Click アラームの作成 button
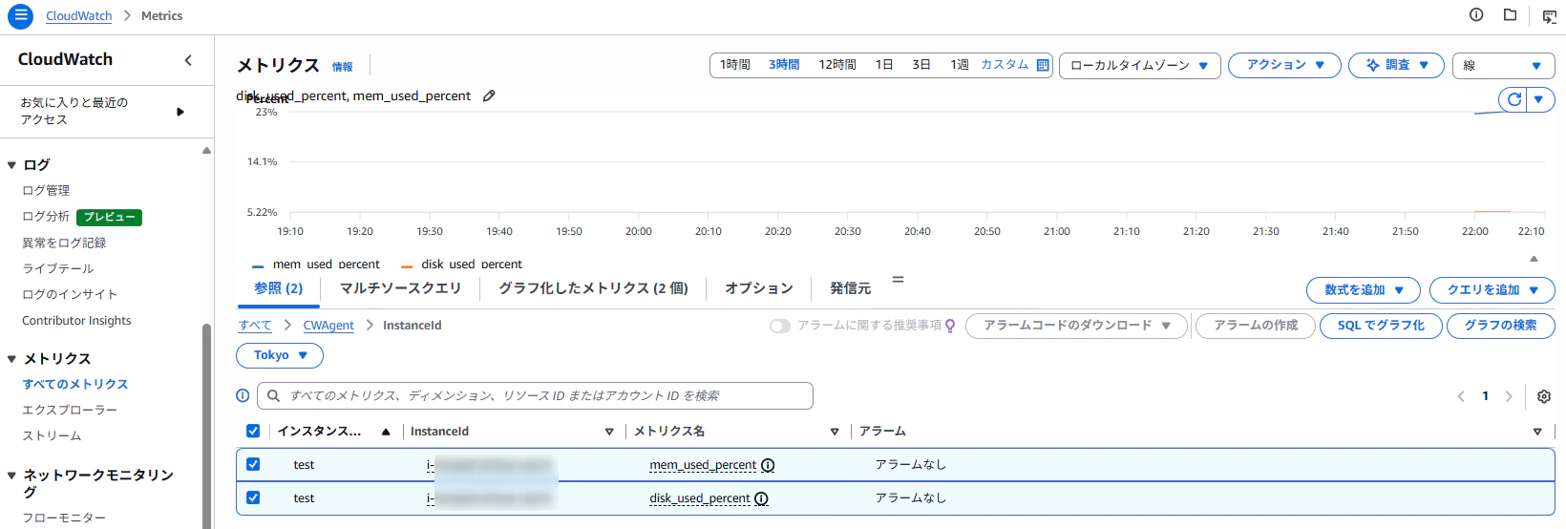The height and width of the screenshot is (529, 1566). (1256, 326)
